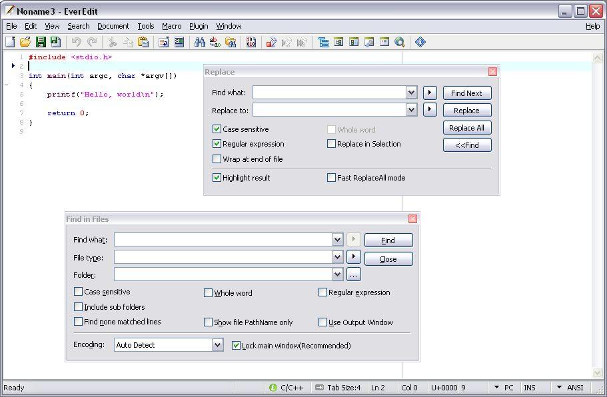Open the Document menu
The height and width of the screenshot is (397, 607).
113,26
